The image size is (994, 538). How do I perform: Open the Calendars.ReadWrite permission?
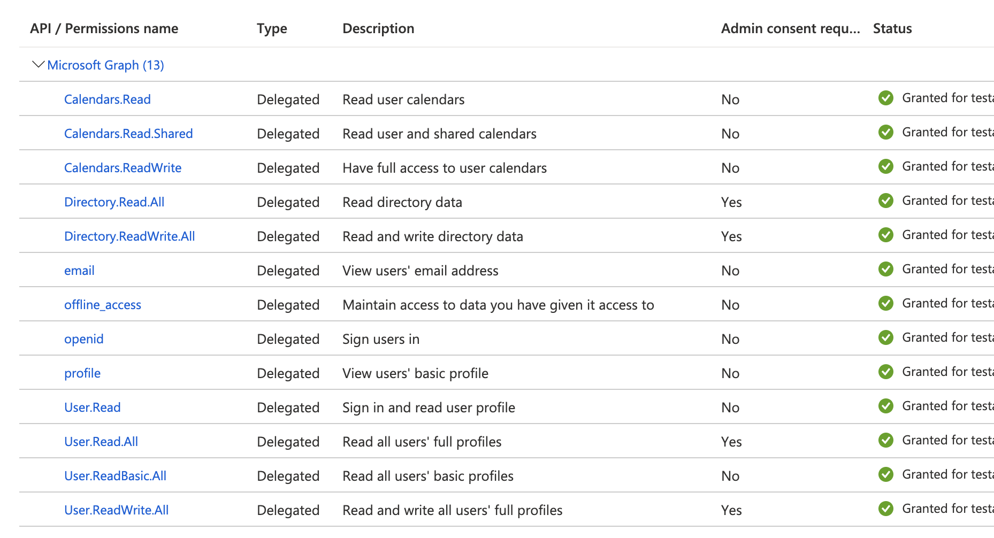click(123, 168)
